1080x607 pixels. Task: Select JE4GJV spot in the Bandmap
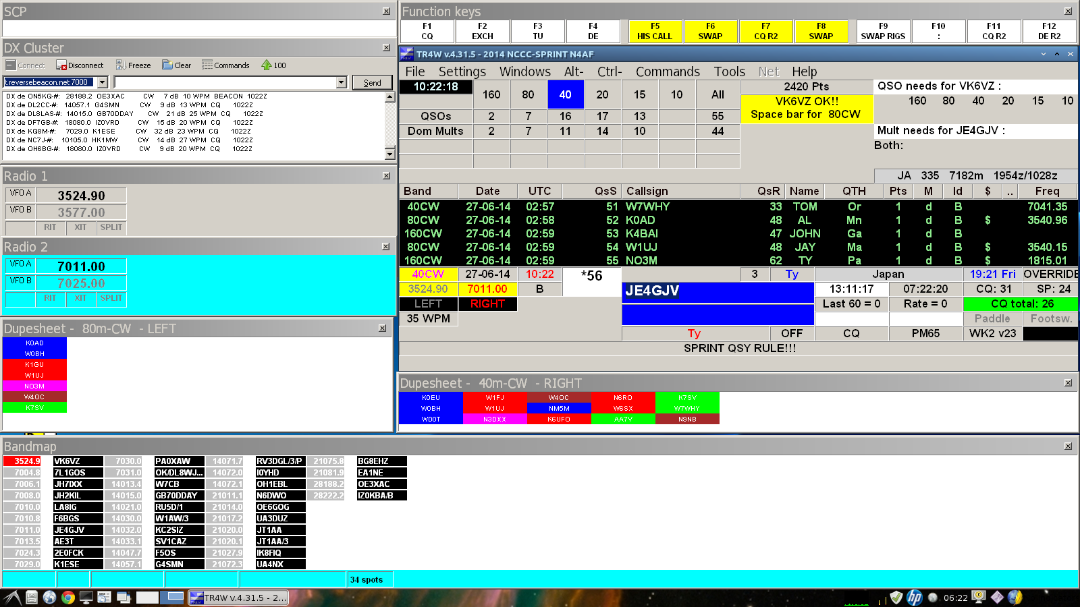(78, 530)
